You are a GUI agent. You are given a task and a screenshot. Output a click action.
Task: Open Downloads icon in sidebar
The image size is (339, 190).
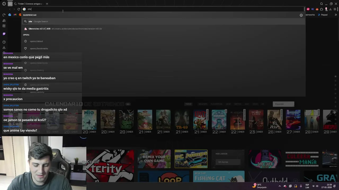click(x=4, y=47)
